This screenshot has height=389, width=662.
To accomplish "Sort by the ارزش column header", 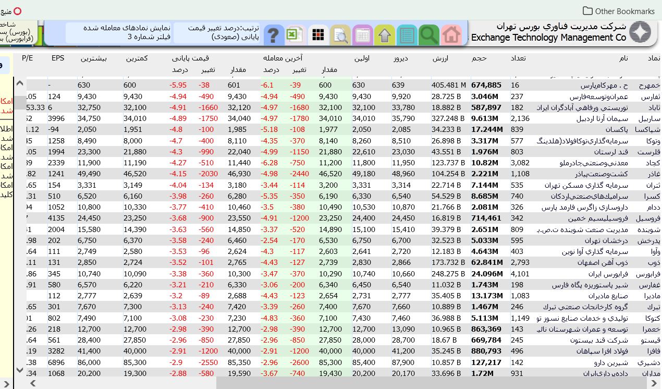I will coord(440,58).
